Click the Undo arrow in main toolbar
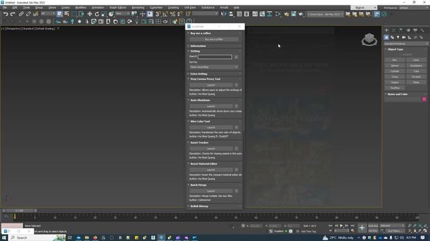430x241 pixels. (x=5, y=14)
